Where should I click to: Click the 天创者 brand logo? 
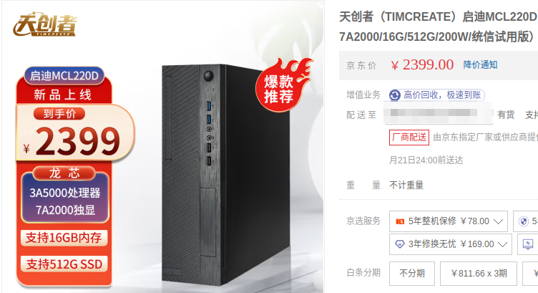pos(44,24)
